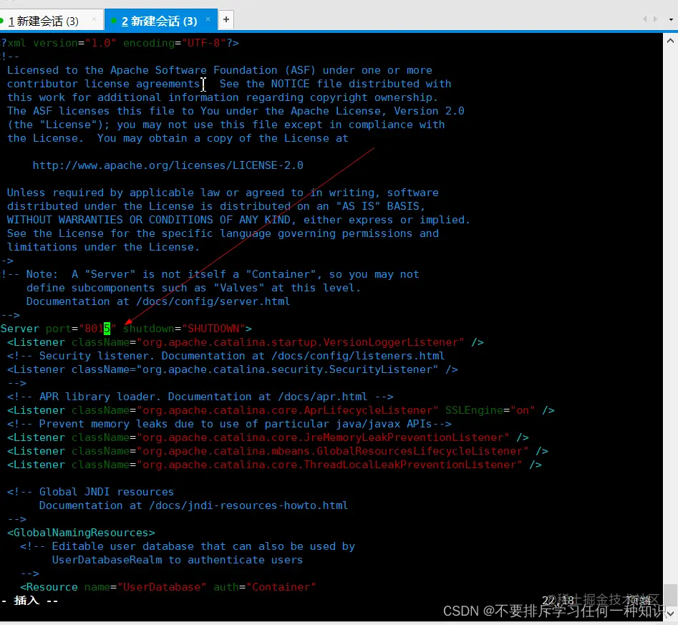Click the URL http://www.apache.org/licenses/LICENSE-2.0
This screenshot has height=625, width=678.
tap(168, 165)
